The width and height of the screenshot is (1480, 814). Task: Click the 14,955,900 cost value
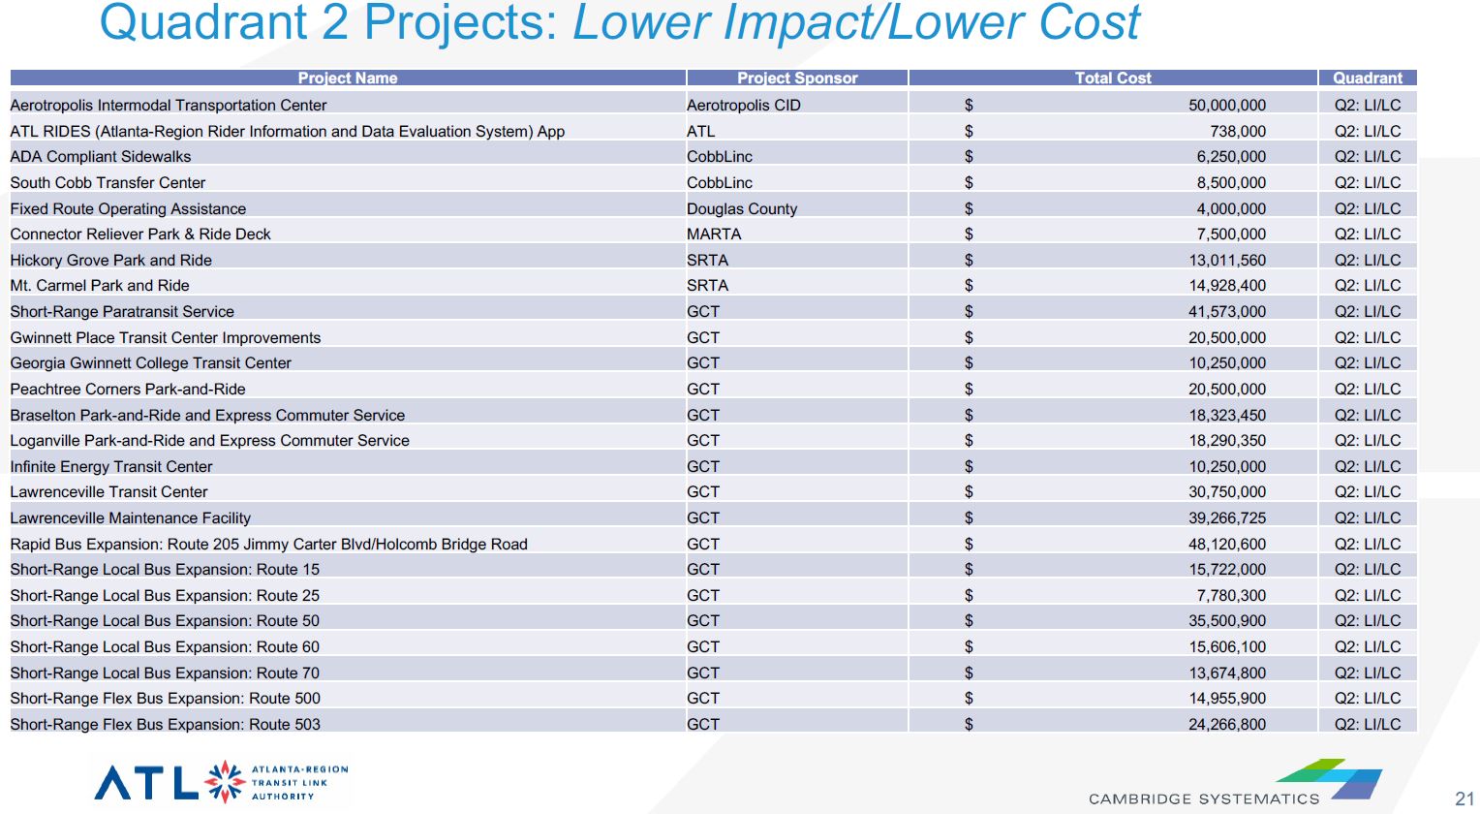tap(1227, 698)
